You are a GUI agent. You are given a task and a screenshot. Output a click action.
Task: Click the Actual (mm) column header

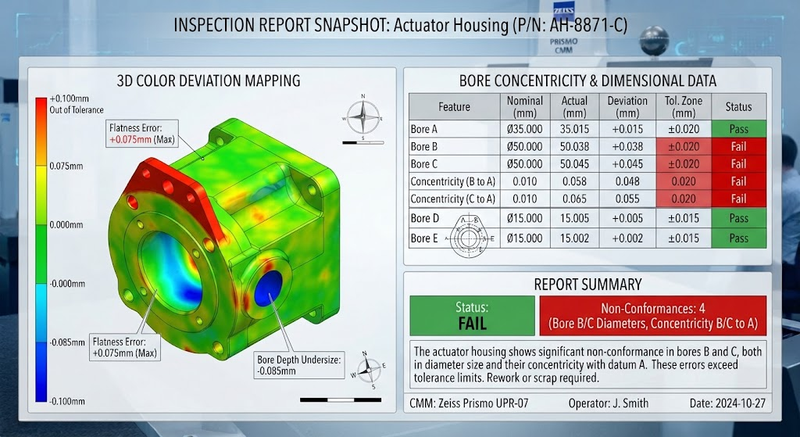(x=574, y=106)
